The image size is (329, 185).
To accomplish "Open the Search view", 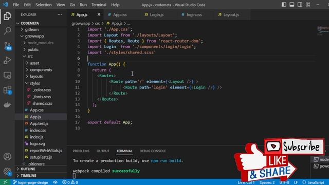I will (7, 31).
